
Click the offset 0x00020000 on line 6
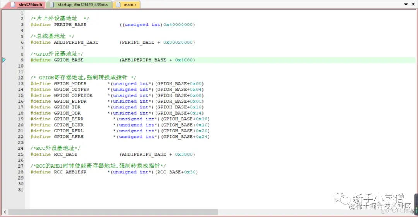(178, 42)
